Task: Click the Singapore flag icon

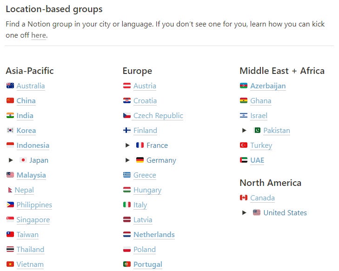Action: pos(10,219)
